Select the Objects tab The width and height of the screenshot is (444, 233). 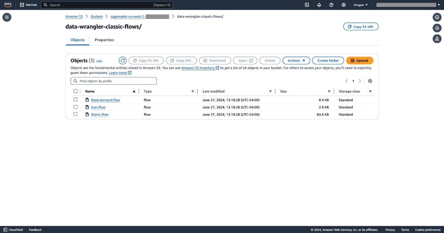(x=78, y=40)
